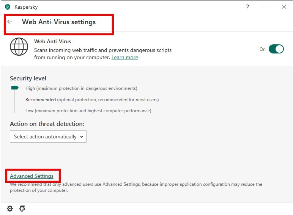Close the Kaspersky window
The image size is (293, 215).
[284, 7]
